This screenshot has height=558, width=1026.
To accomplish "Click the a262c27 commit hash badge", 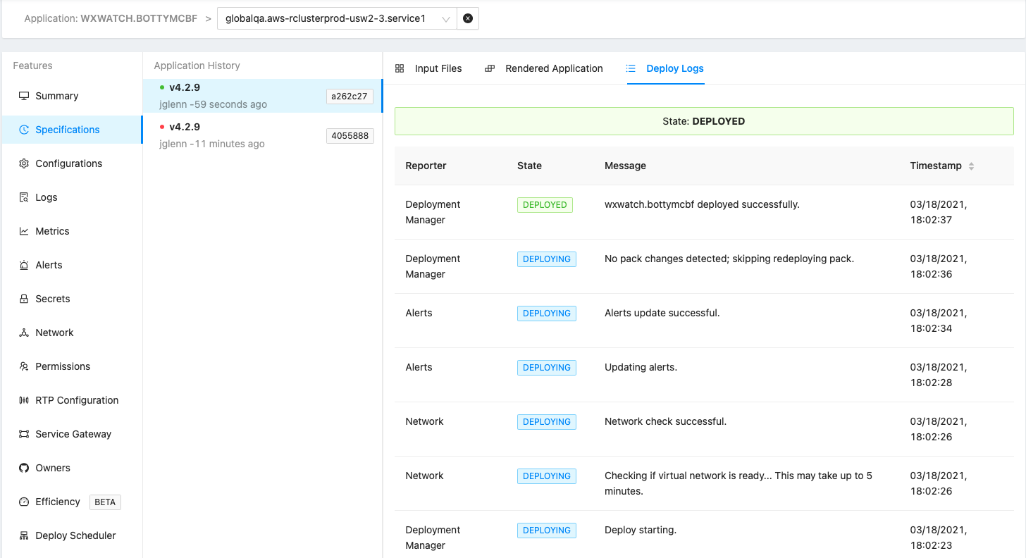I will 350,97.
